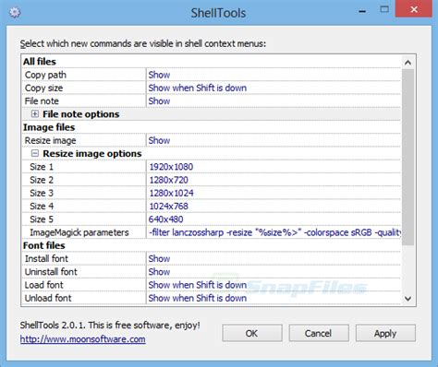Edit the ImageMagick parameters value field
This screenshot has width=438, height=367.
[274, 232]
